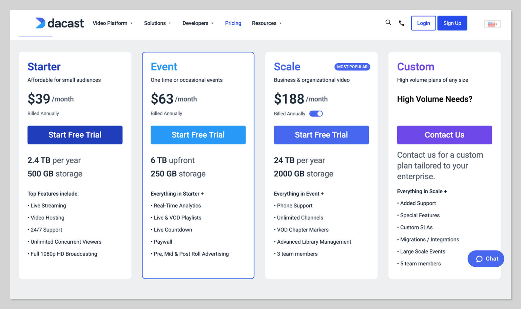Start a free trial of the Scale plan
The image size is (521, 309).
coord(321,135)
